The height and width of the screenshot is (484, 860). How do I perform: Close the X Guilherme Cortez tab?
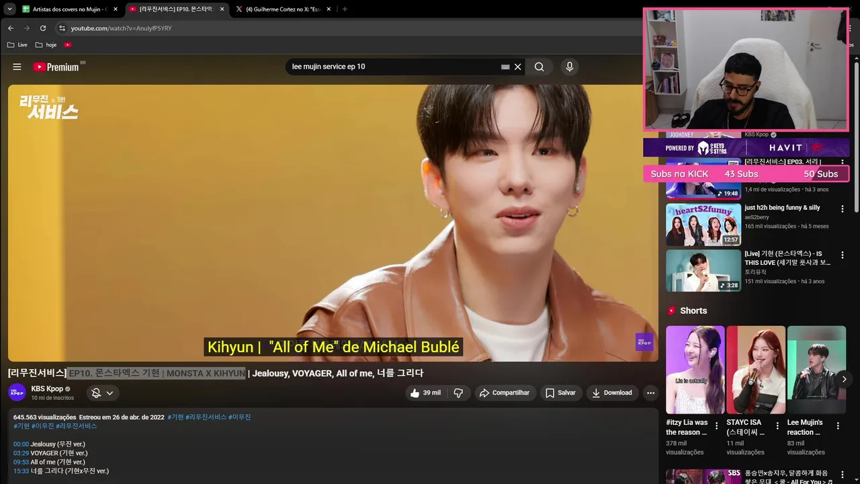329,9
